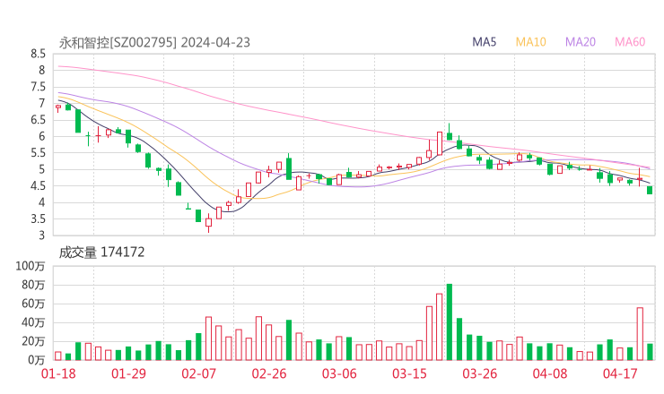Click the tallest green volume bar above 80万
The height and width of the screenshot is (394, 664).
click(450, 322)
